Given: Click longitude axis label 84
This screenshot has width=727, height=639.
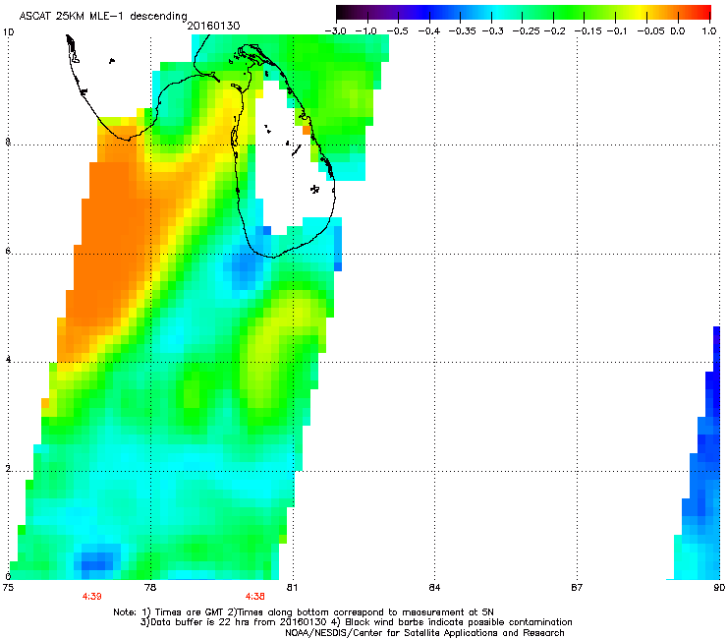Looking at the screenshot, I should pyautogui.click(x=434, y=588).
